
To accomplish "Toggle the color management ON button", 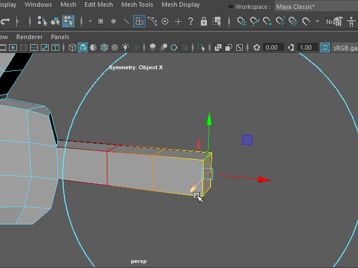I will 324,47.
